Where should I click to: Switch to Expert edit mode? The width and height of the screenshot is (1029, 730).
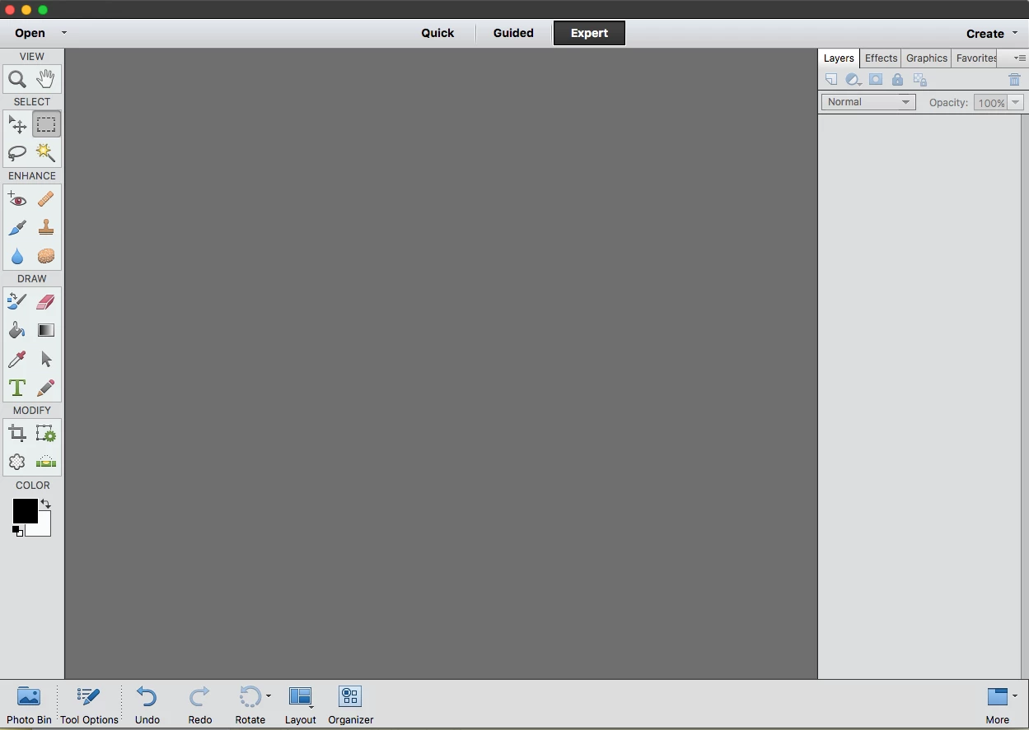[x=589, y=33]
